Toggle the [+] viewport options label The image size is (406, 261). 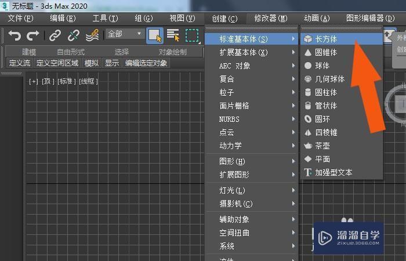(34, 81)
